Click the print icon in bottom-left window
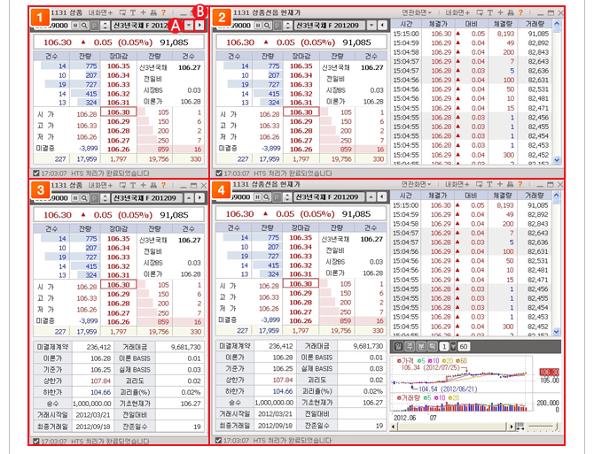 (153, 185)
